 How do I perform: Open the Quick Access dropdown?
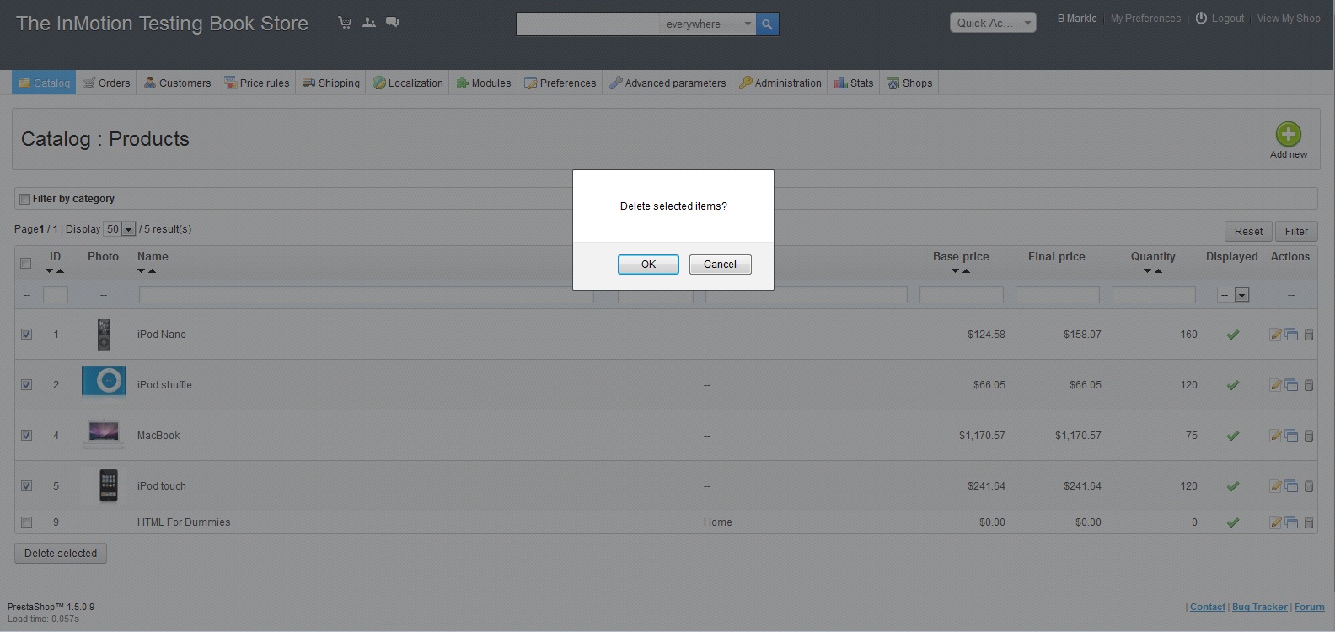pyautogui.click(x=992, y=23)
